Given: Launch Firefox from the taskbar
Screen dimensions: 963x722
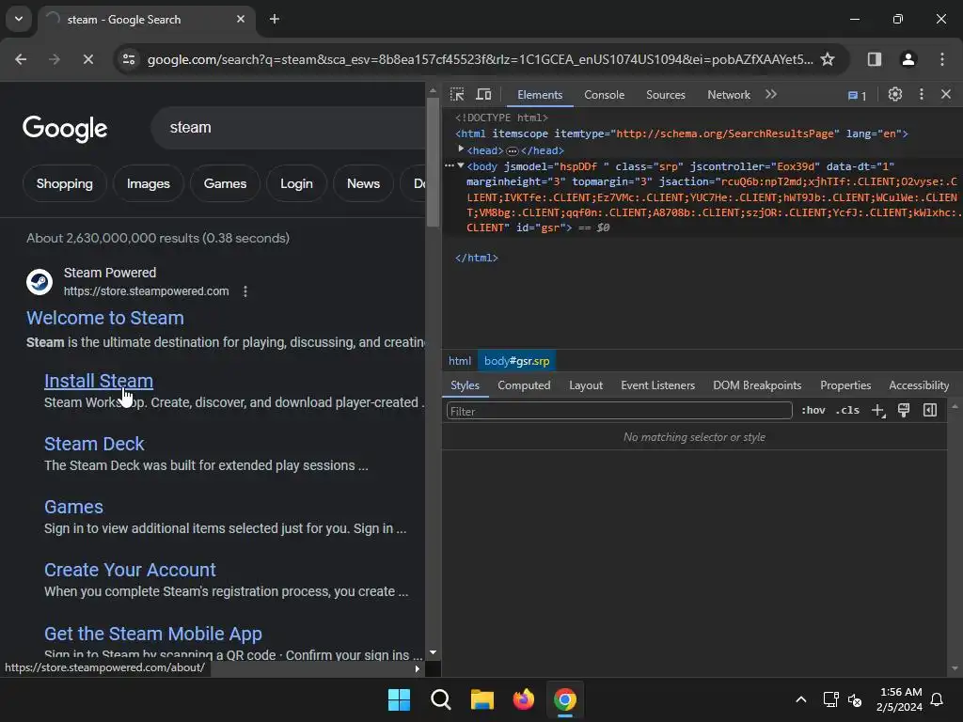Looking at the screenshot, I should [523, 699].
